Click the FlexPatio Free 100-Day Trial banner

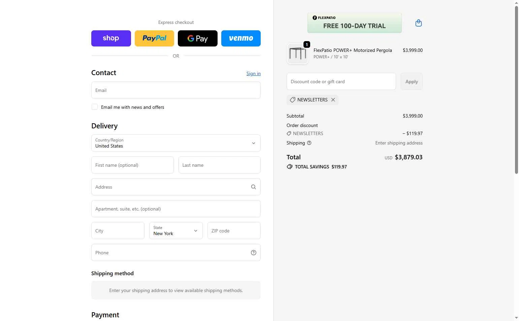(355, 23)
